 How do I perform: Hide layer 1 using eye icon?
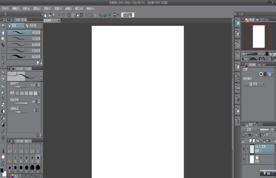(x=244, y=149)
